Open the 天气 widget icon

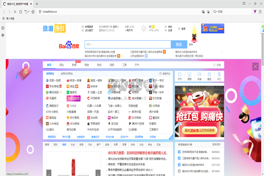pyautogui.click(x=180, y=76)
